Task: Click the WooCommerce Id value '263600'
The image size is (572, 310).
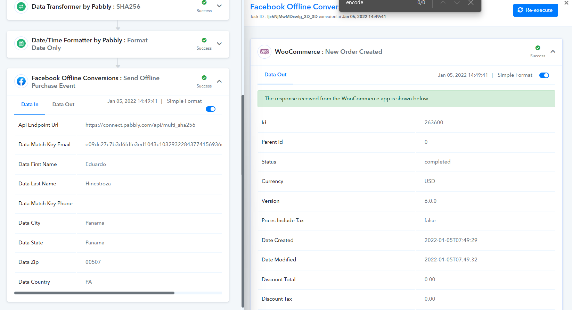Action: click(x=434, y=123)
